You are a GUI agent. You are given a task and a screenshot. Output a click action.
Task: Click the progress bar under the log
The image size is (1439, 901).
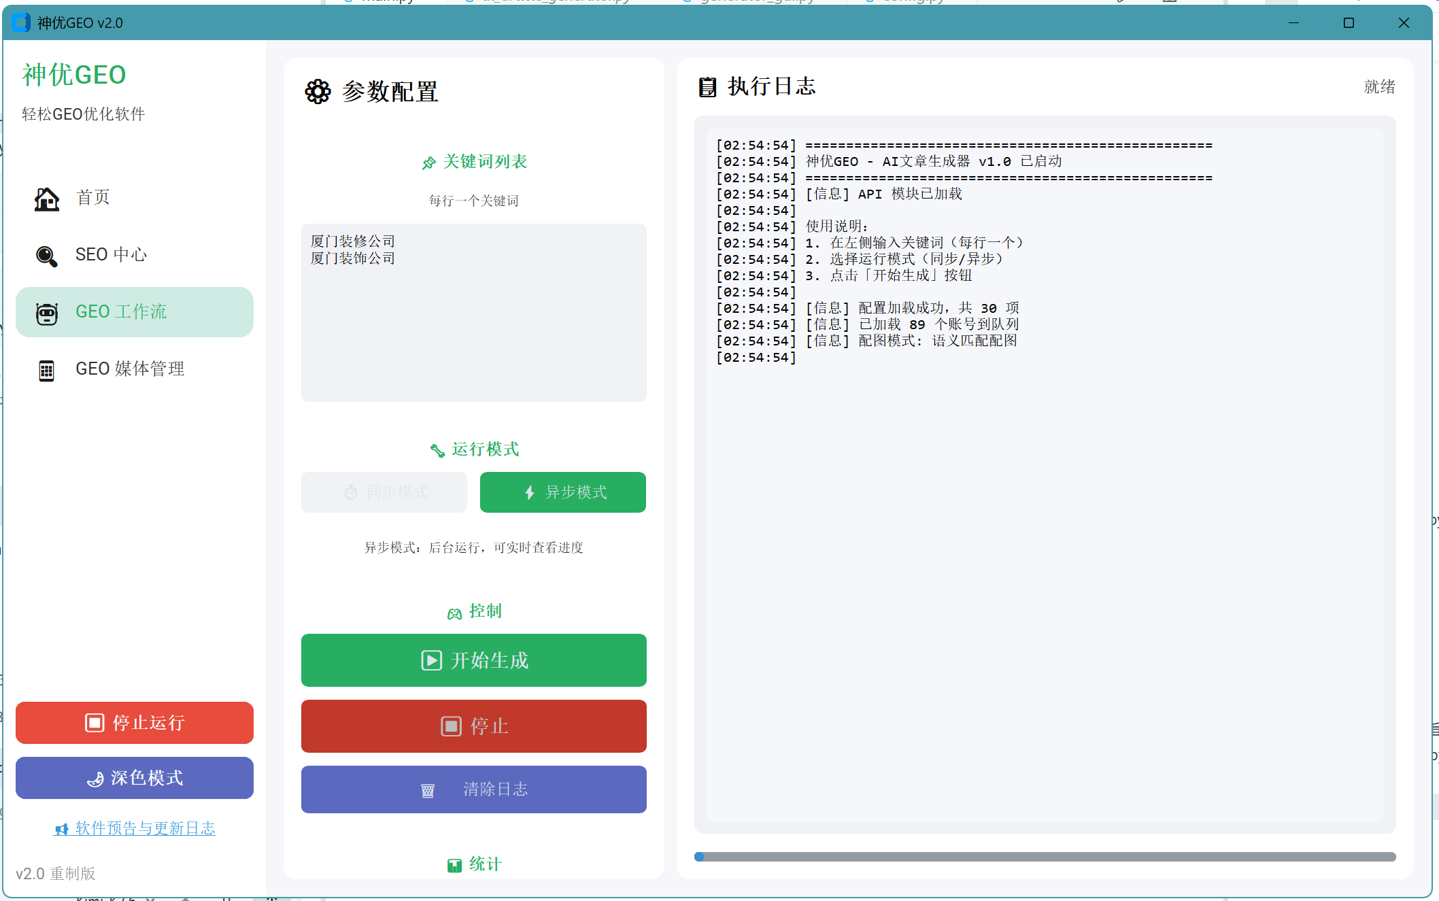1045,857
